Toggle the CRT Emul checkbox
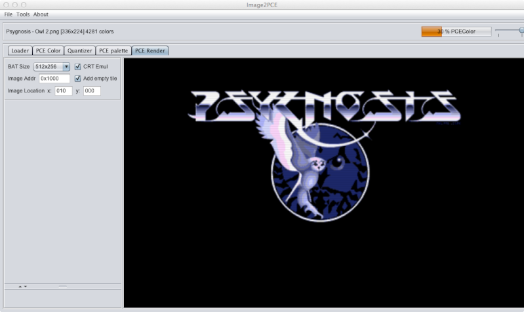 click(x=77, y=66)
